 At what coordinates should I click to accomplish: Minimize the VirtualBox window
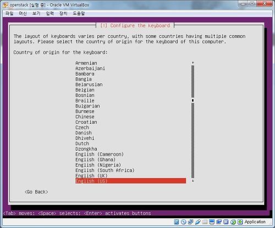(243, 4)
